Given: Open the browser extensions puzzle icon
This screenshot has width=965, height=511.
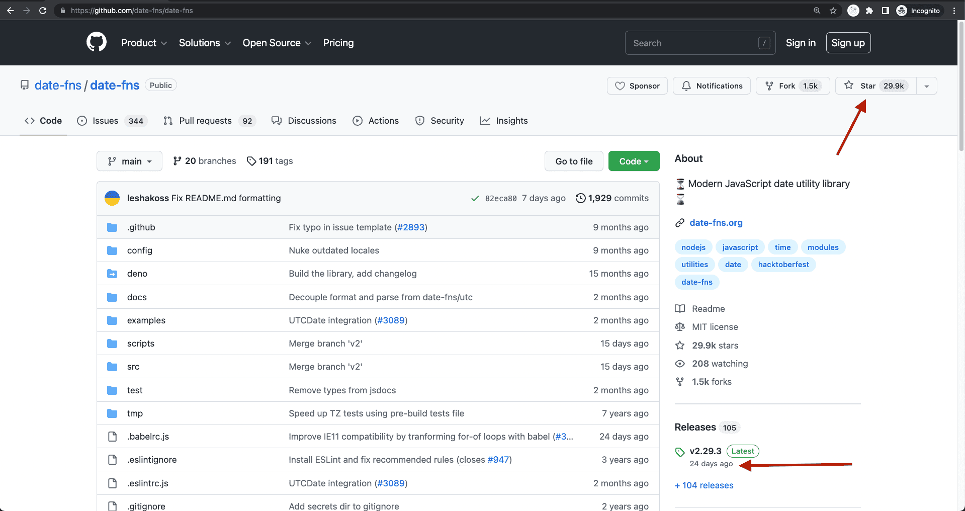Looking at the screenshot, I should [869, 11].
